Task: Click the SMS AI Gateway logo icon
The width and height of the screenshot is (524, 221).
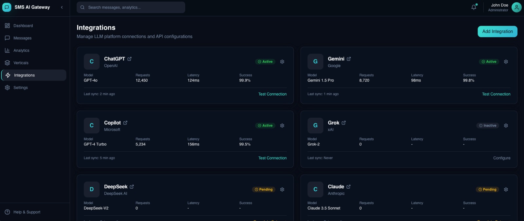Action: pyautogui.click(x=7, y=7)
